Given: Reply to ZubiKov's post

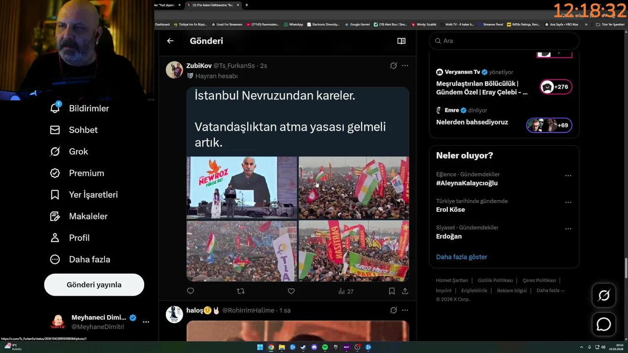Looking at the screenshot, I should (190, 291).
